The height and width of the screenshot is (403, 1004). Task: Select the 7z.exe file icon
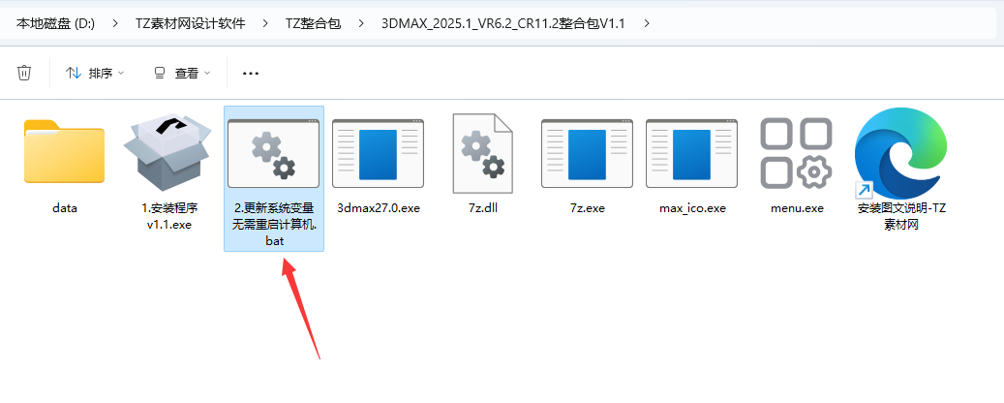tap(587, 154)
